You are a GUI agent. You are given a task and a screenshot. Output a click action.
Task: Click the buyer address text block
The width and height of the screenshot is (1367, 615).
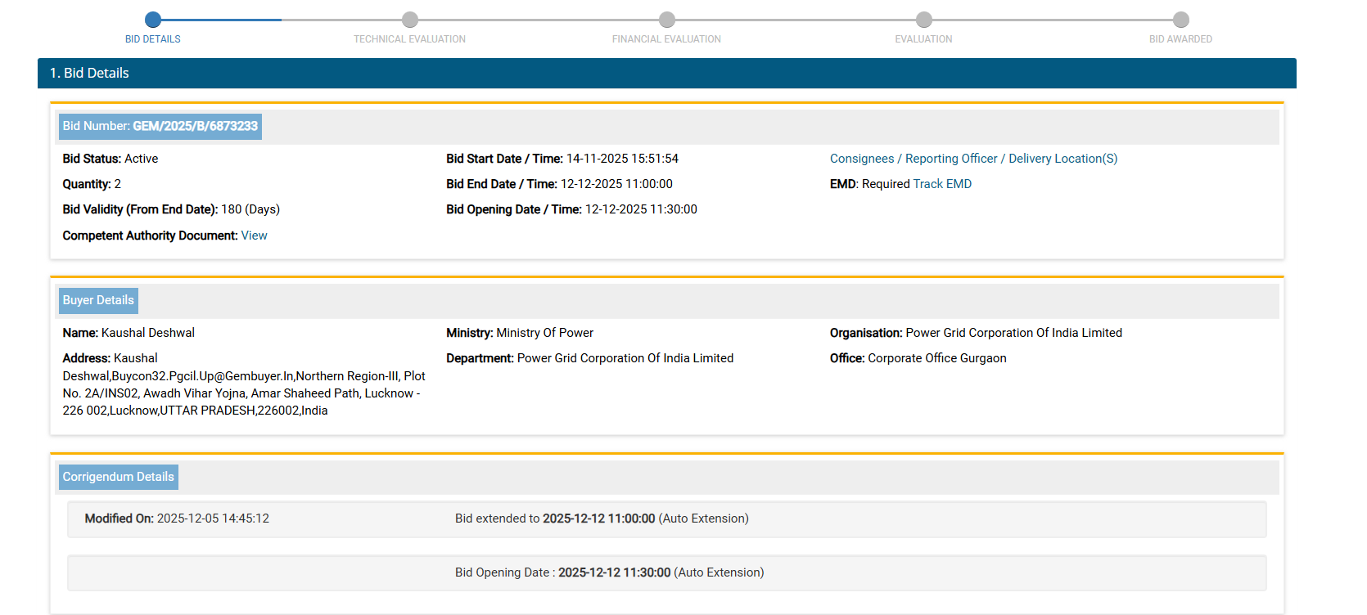243,384
